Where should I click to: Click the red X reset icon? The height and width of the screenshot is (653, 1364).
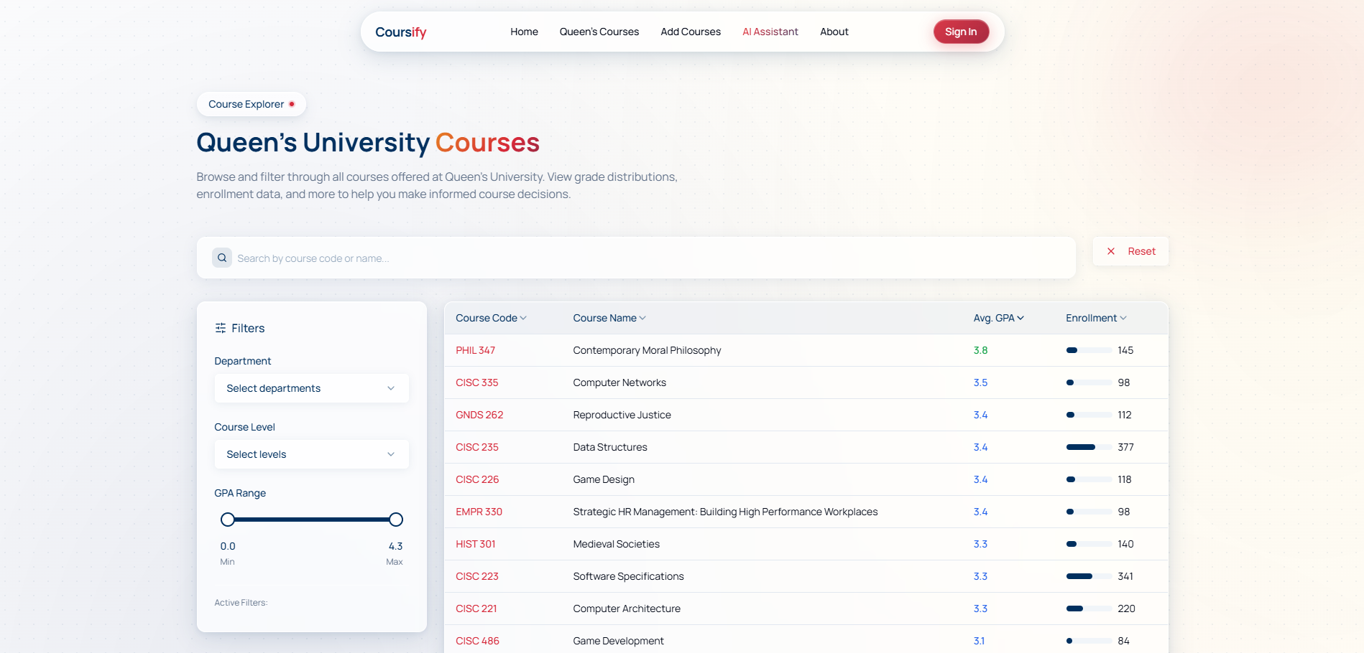click(x=1111, y=251)
